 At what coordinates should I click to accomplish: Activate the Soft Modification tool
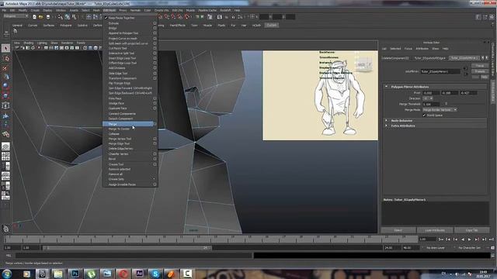tap(5, 115)
